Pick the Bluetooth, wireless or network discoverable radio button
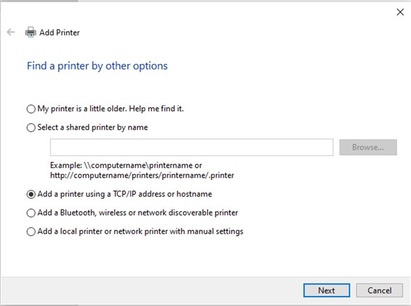The image size is (411, 306). pos(31,213)
